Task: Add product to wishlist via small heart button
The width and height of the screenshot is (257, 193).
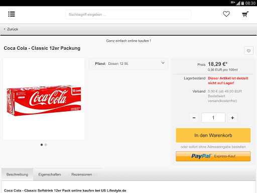Action: click(x=248, y=51)
